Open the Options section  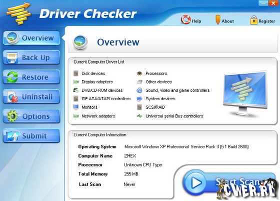click(31, 116)
